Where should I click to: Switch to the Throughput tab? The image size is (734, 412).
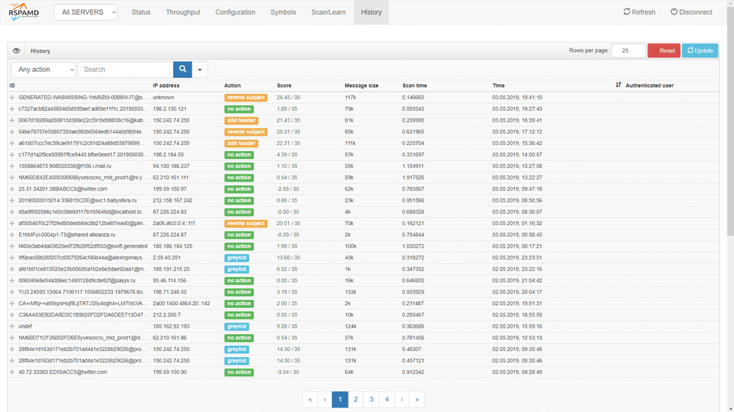click(x=183, y=12)
